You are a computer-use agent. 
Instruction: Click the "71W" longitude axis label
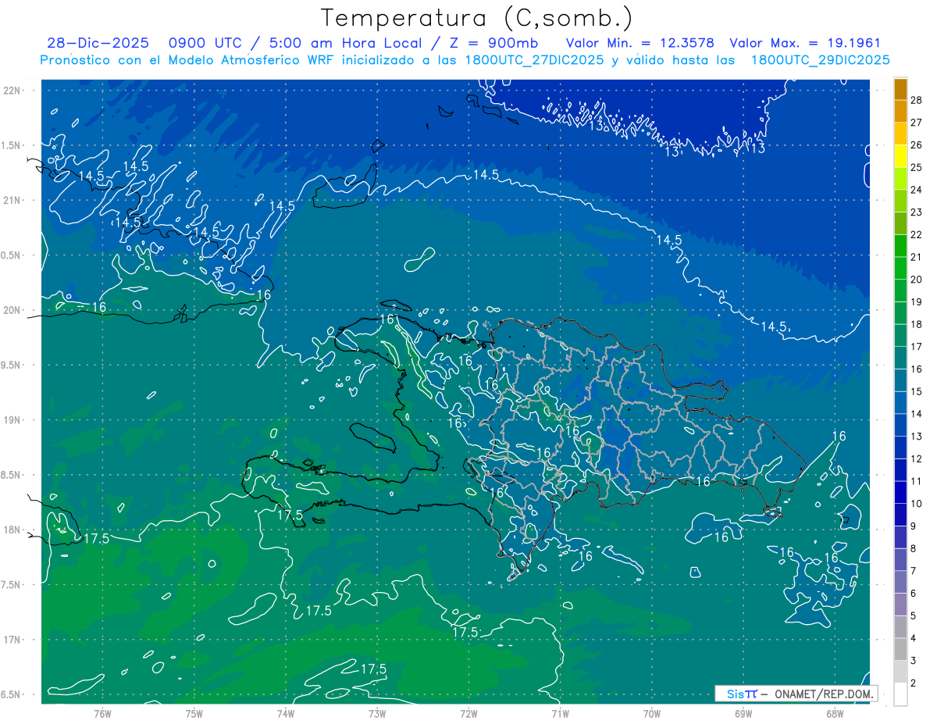(x=560, y=713)
